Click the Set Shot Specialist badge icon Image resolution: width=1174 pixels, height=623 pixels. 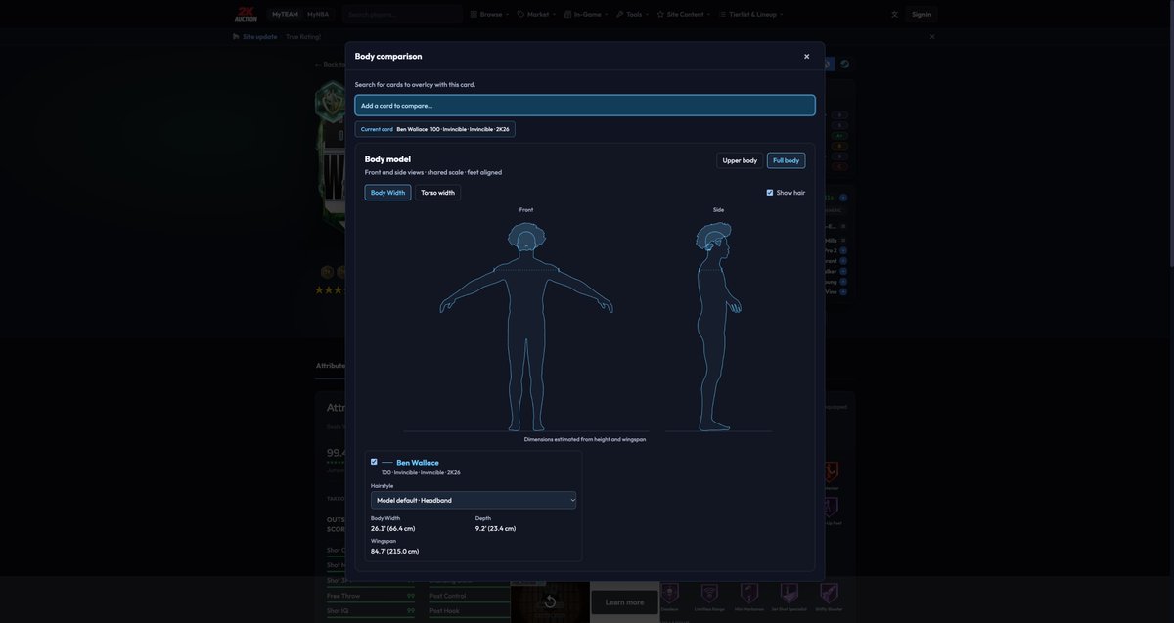coord(790,593)
